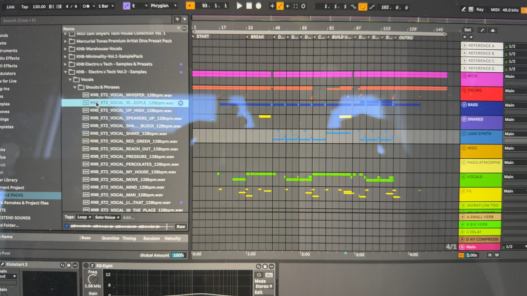Enable the Link sync button
Image resolution: width=527 pixels, height=296 pixels.
[x=11, y=7]
